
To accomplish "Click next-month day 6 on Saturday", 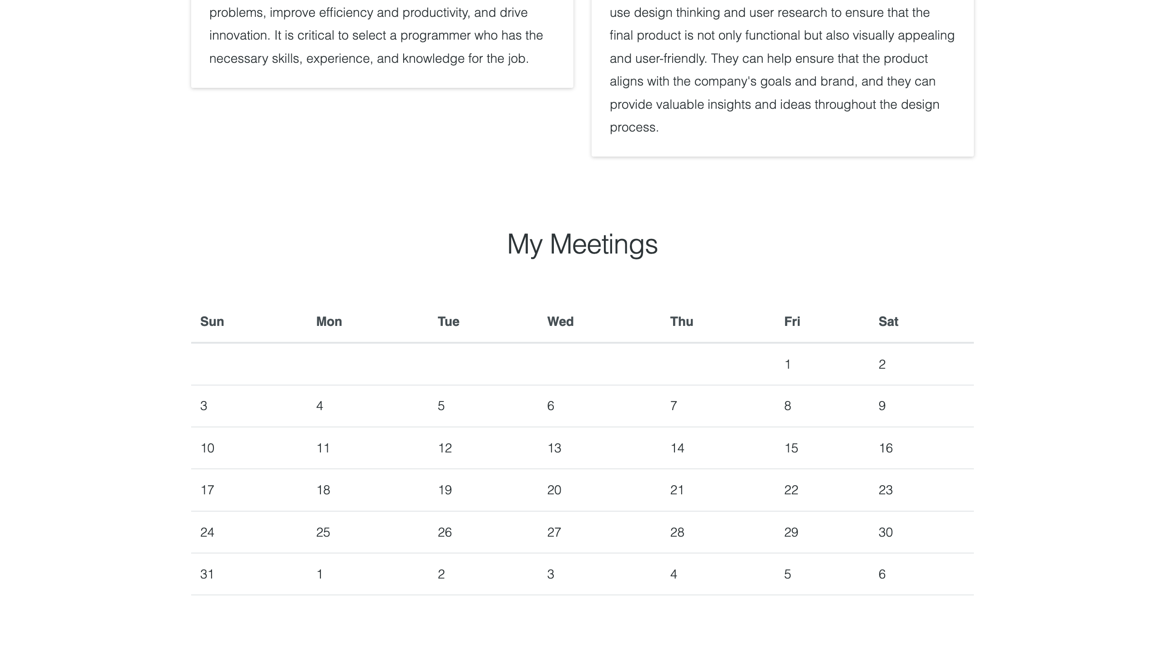I will coord(882,574).
